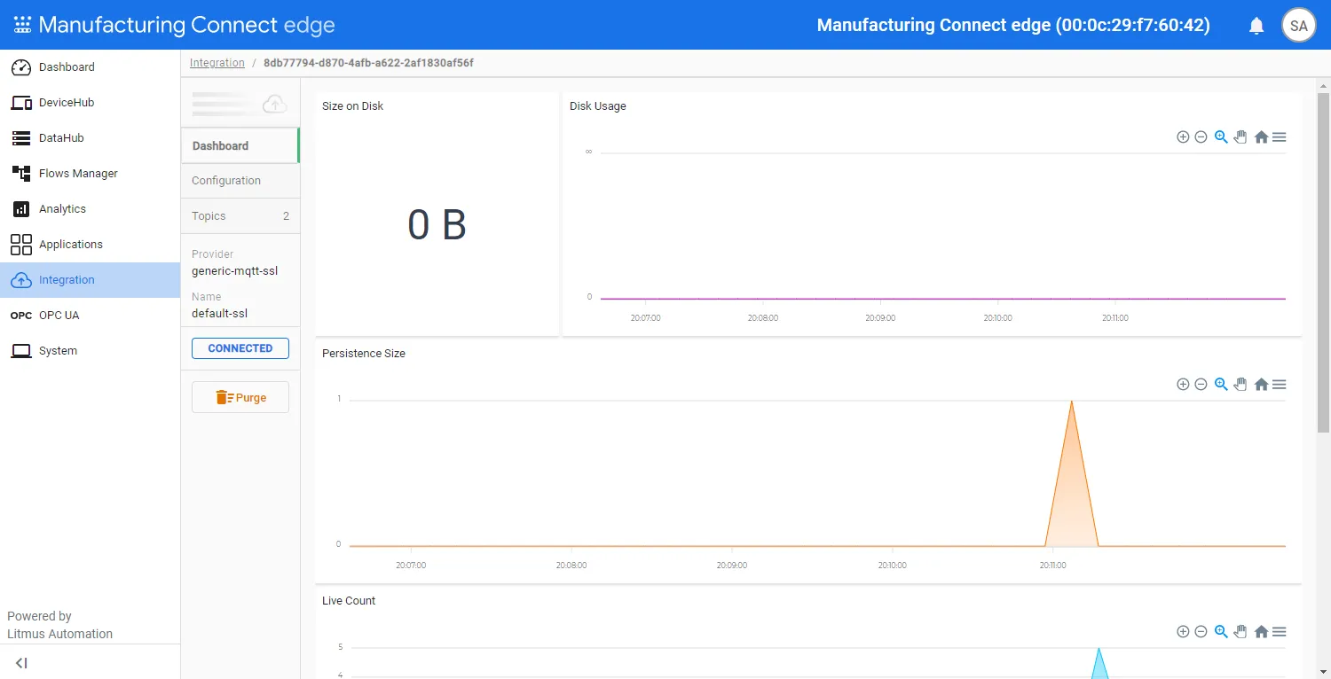Click the Purge button
This screenshot has height=679, width=1331.
click(x=240, y=398)
